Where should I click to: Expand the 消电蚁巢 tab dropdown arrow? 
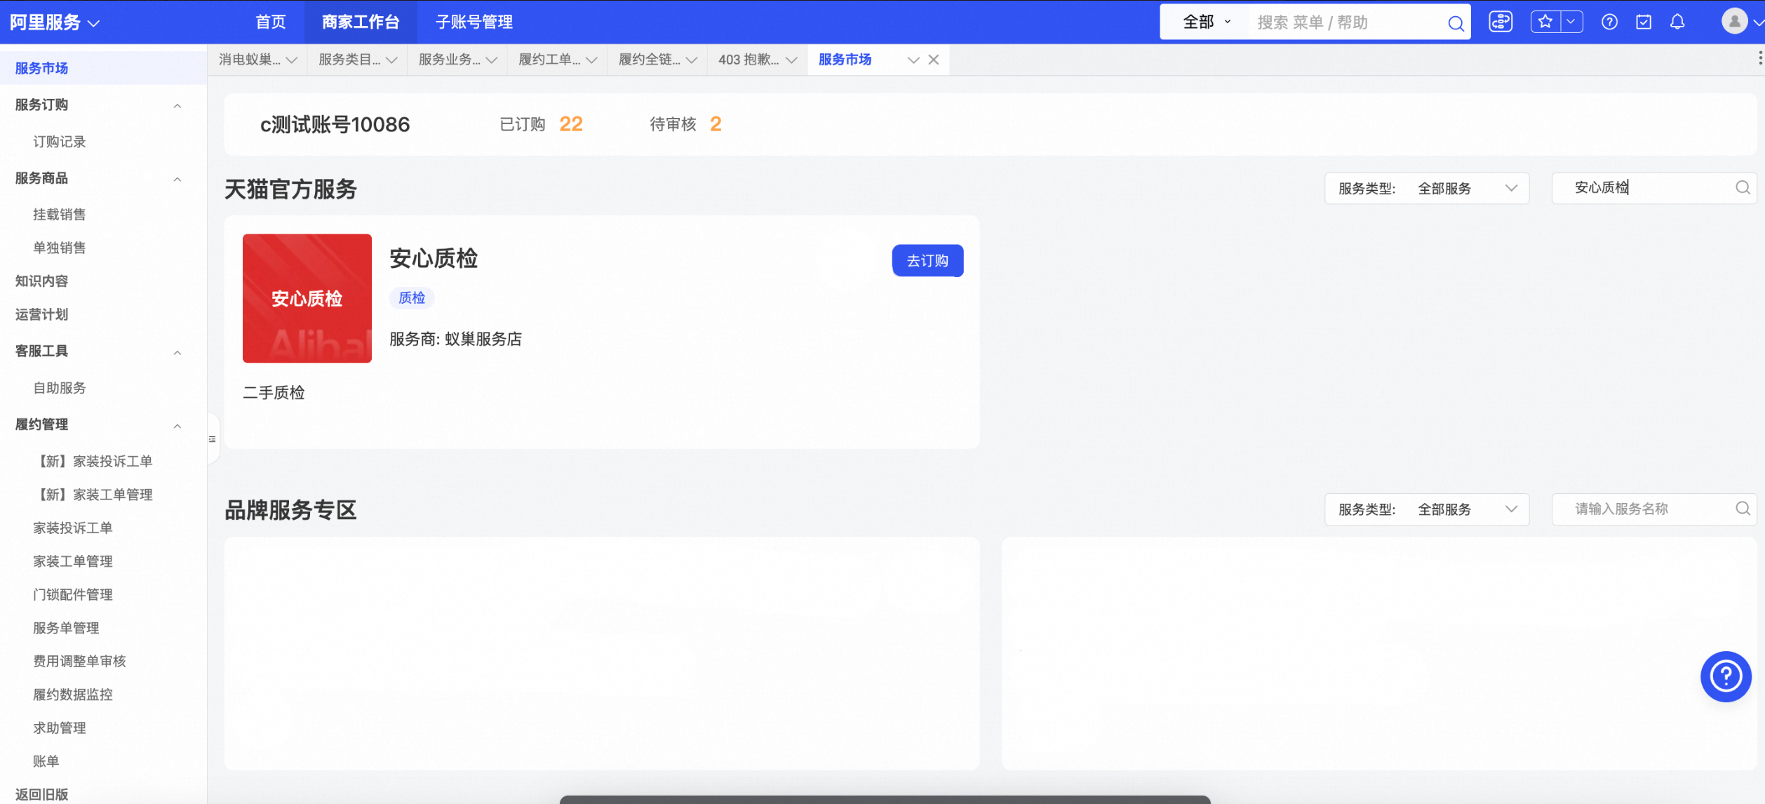(292, 60)
